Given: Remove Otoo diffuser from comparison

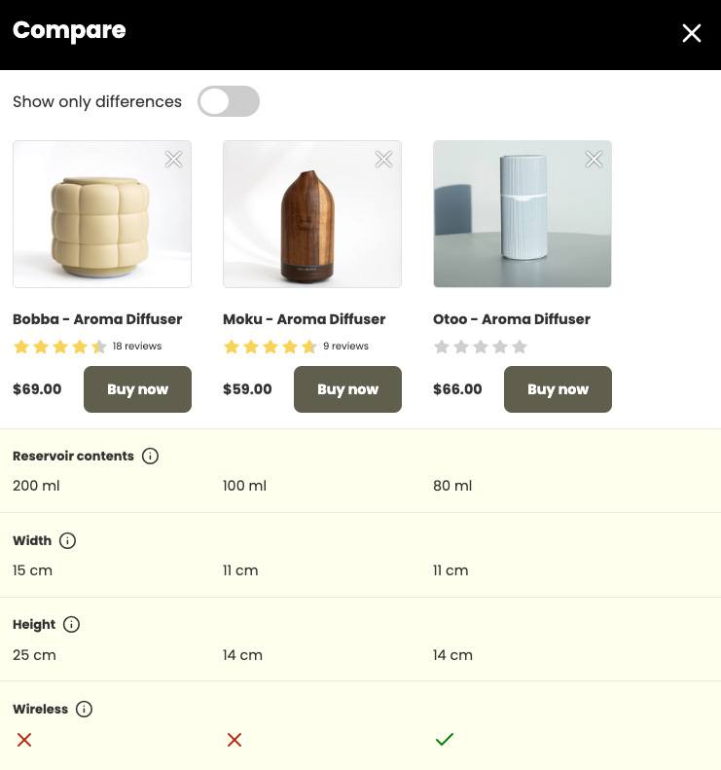Looking at the screenshot, I should [x=594, y=159].
